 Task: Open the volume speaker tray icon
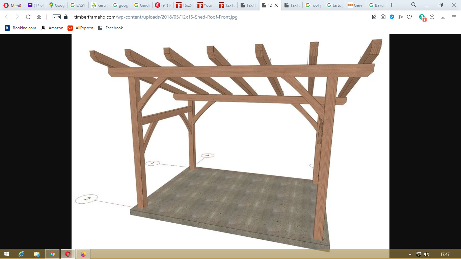pos(427,254)
